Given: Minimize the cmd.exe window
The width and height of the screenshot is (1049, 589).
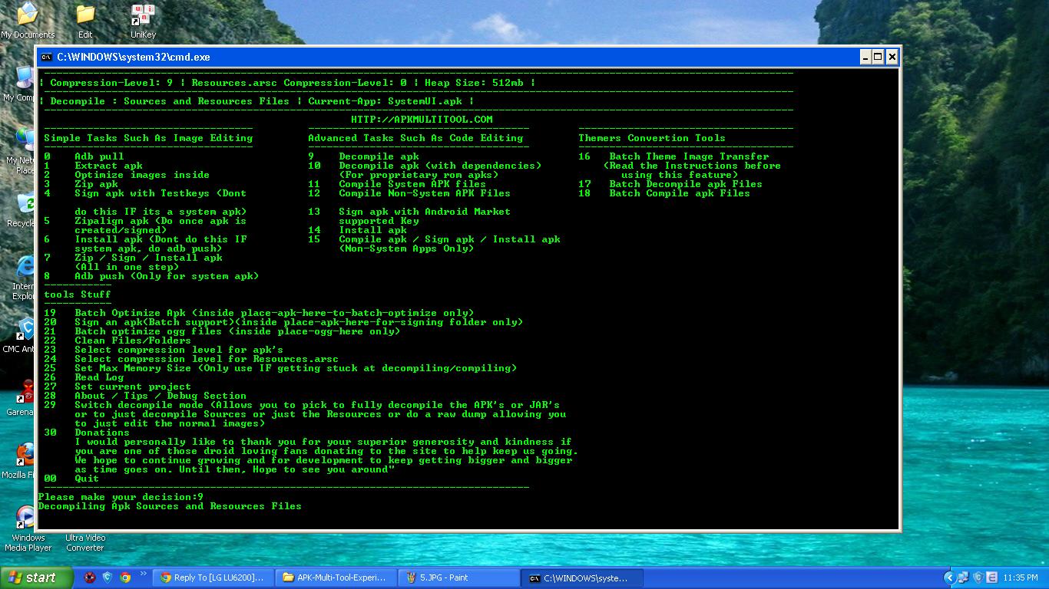Looking at the screenshot, I should click(x=865, y=57).
